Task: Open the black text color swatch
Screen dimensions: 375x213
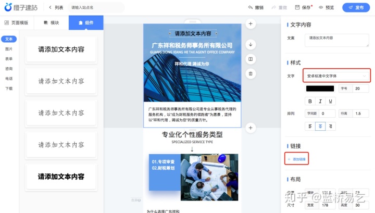Action: [x=320, y=89]
